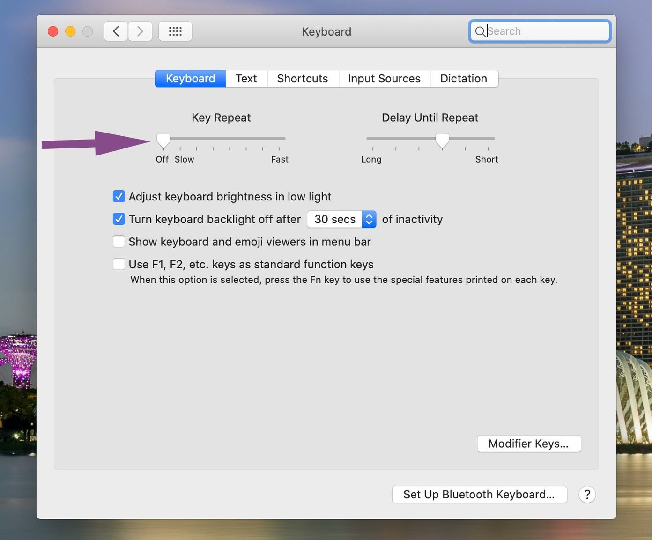This screenshot has height=540, width=652.
Task: Select the Input Sources tab
Action: pyautogui.click(x=385, y=79)
